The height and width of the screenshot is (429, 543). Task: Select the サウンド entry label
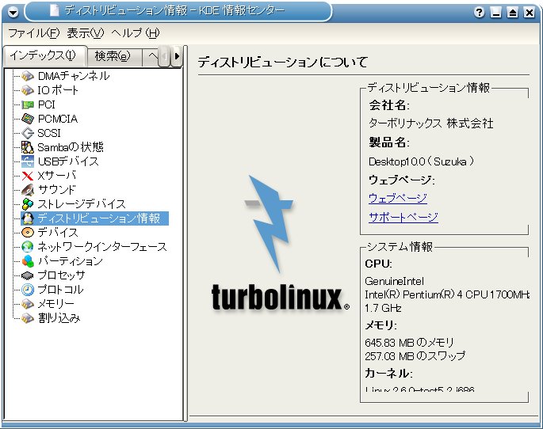(56, 190)
